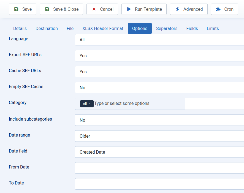The image size is (244, 193).
Task: Click the Save & Close button
Action: pos(61,9)
